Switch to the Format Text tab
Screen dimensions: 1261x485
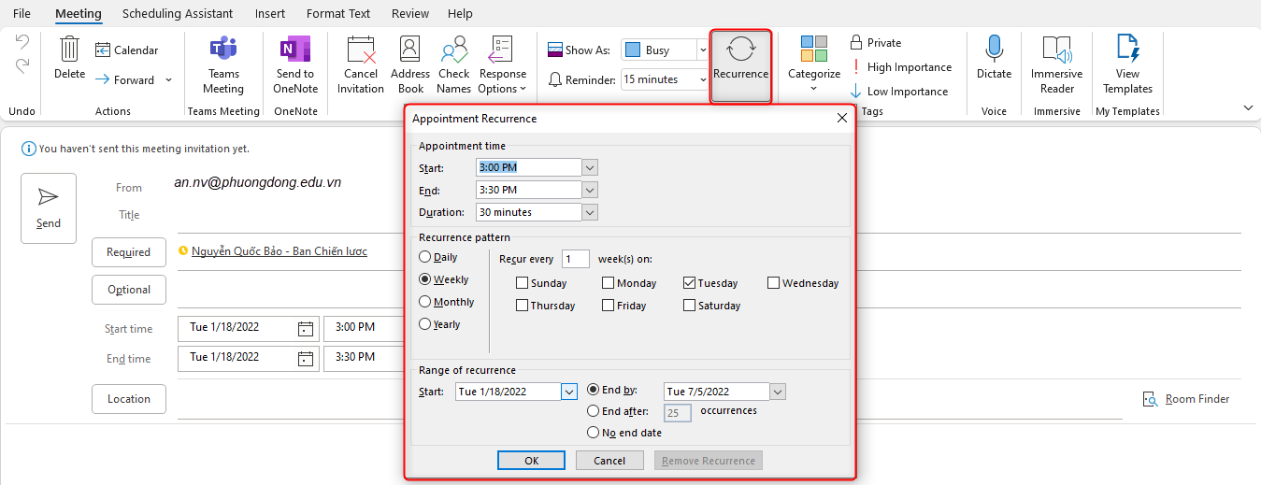[x=338, y=13]
